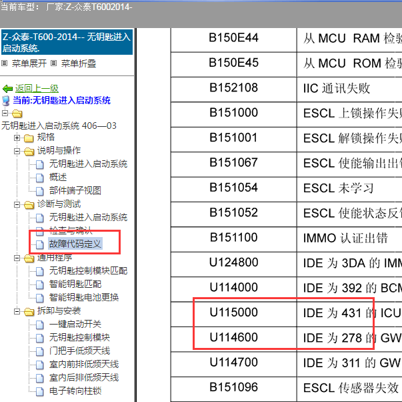Click document icon beside 一键启动开关

click(39, 325)
